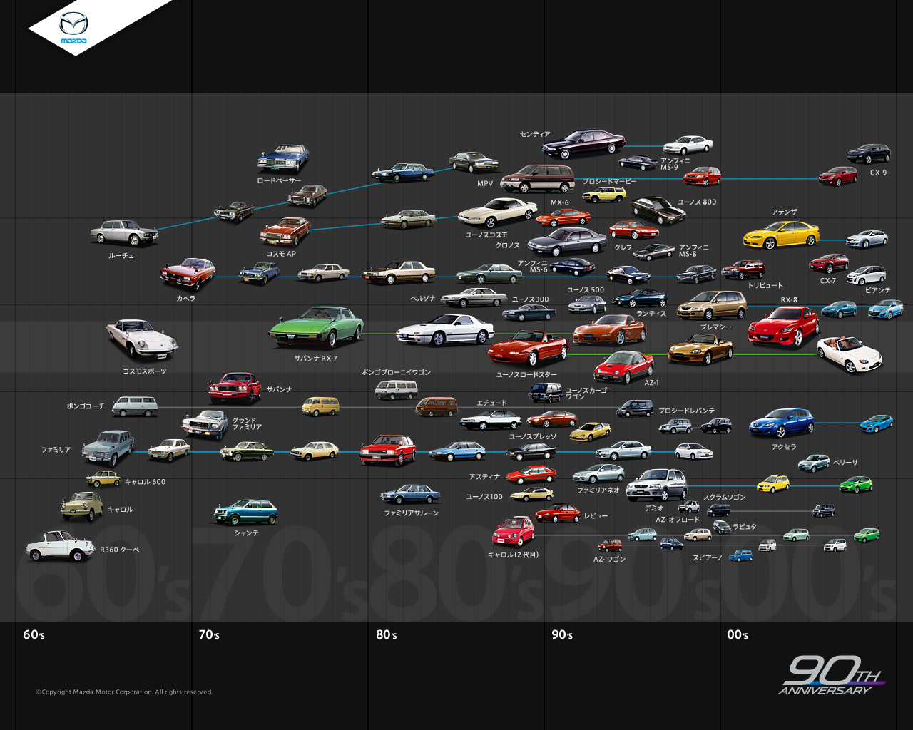Click the スクラムワゴン label
The image size is (913, 730).
724,497
